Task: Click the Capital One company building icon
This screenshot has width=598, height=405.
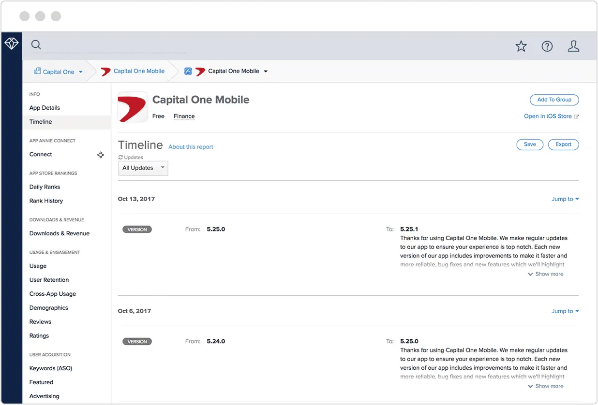Action: point(37,71)
